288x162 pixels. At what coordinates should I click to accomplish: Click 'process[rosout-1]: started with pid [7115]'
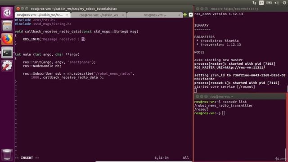pos(237,83)
